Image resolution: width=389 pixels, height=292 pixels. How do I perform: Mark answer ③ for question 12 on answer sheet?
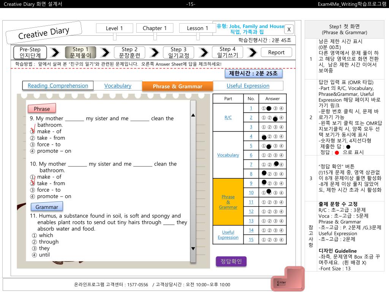point(275,211)
